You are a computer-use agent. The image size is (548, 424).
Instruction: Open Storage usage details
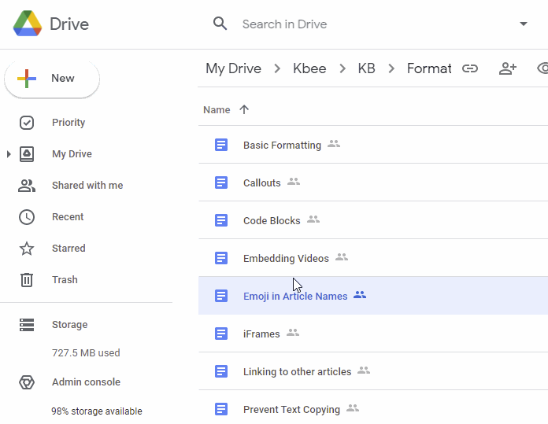point(69,325)
